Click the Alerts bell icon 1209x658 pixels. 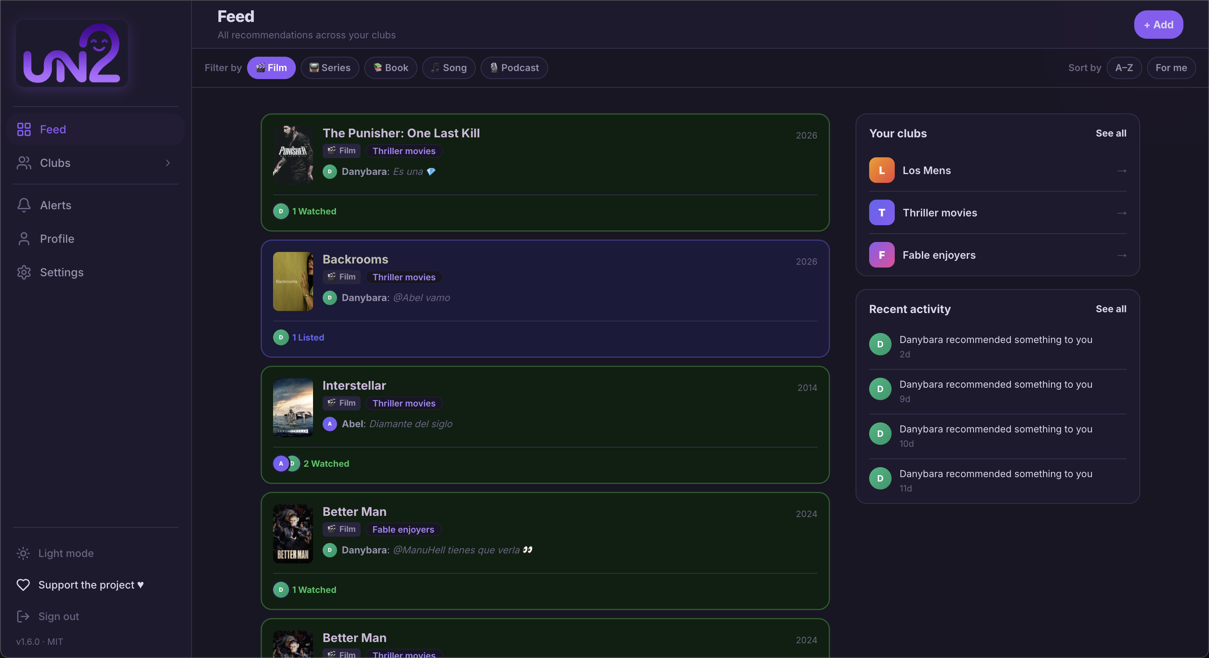(24, 205)
